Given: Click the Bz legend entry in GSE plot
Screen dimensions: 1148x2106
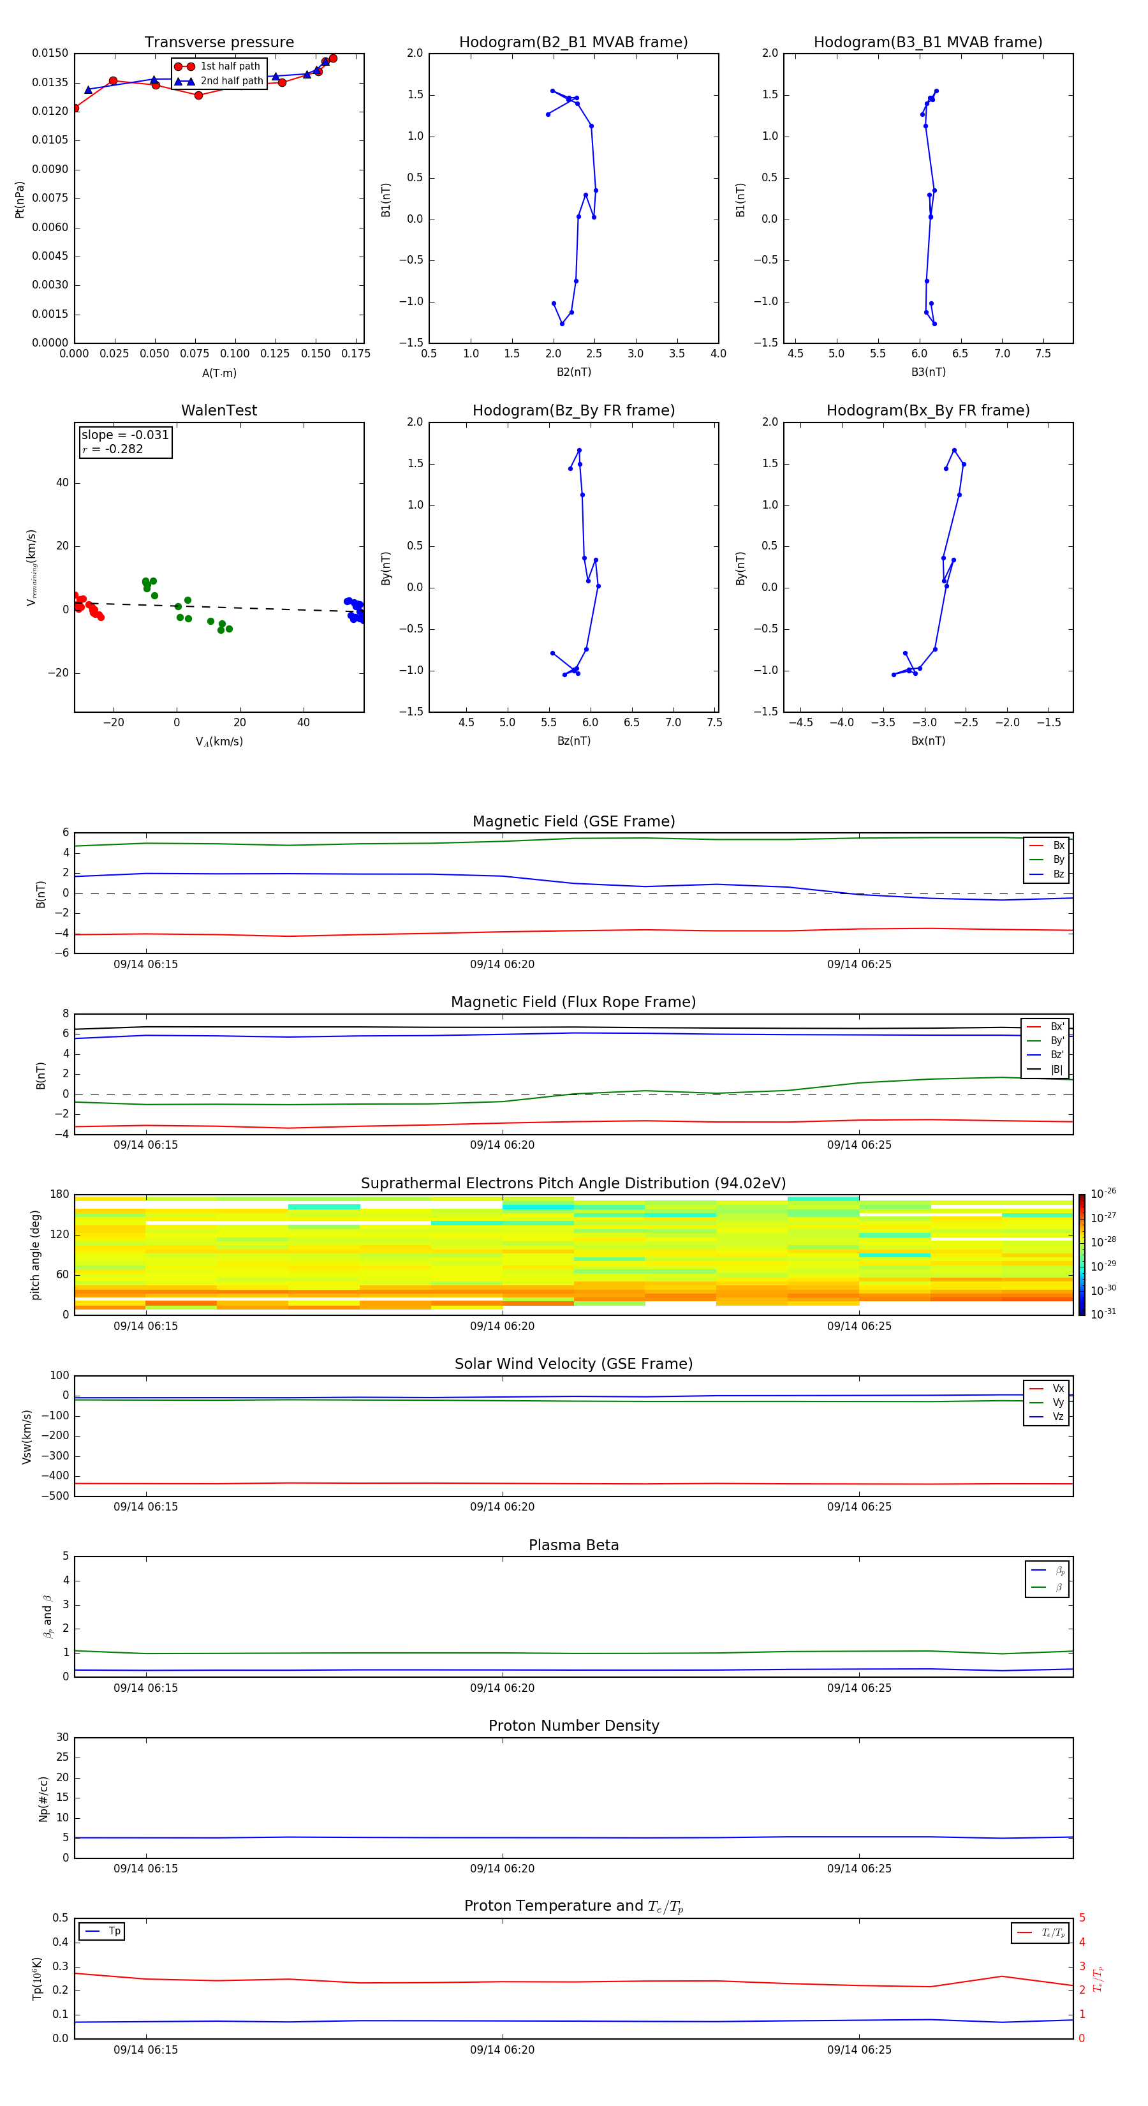Looking at the screenshot, I should [x=1047, y=874].
